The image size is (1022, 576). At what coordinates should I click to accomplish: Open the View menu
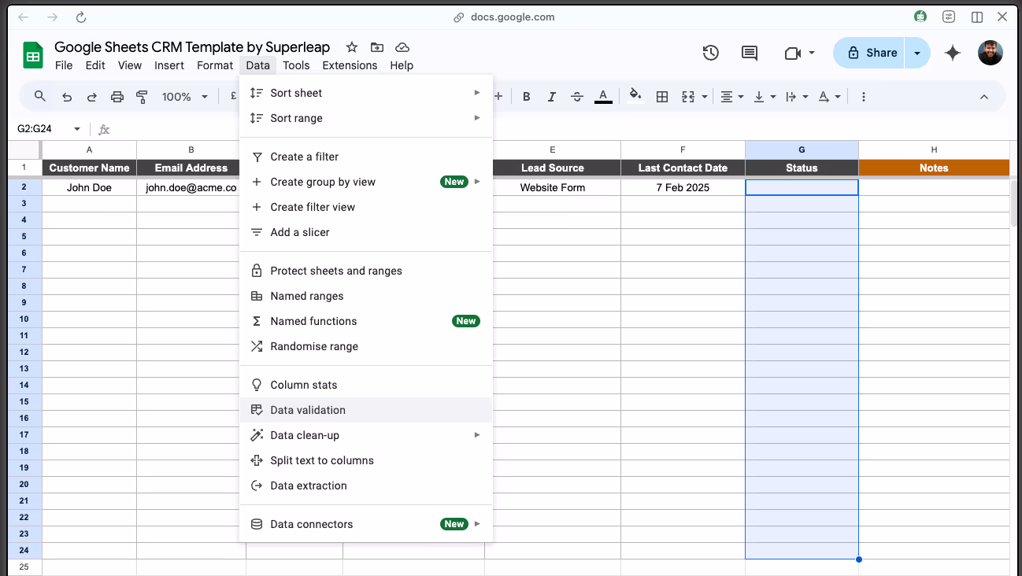(130, 65)
